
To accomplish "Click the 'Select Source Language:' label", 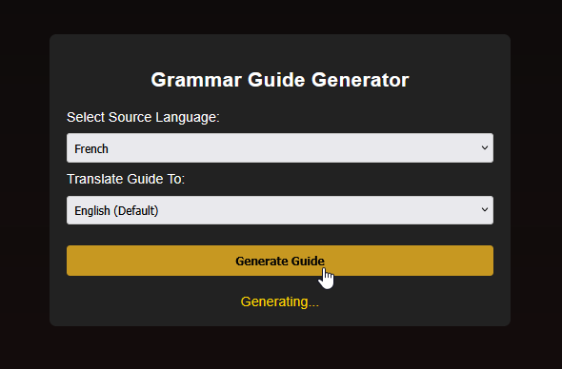I will [x=143, y=117].
